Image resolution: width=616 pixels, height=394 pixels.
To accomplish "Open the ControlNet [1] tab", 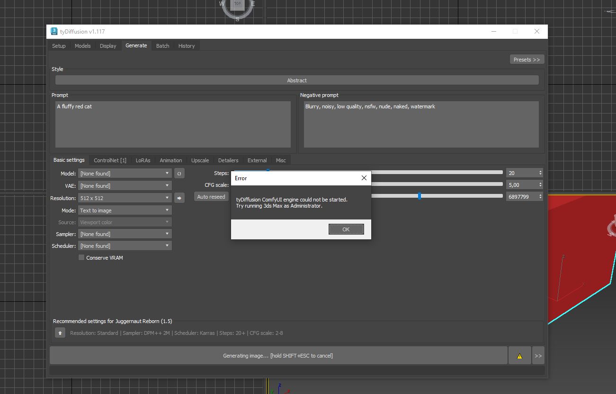I will (x=110, y=160).
